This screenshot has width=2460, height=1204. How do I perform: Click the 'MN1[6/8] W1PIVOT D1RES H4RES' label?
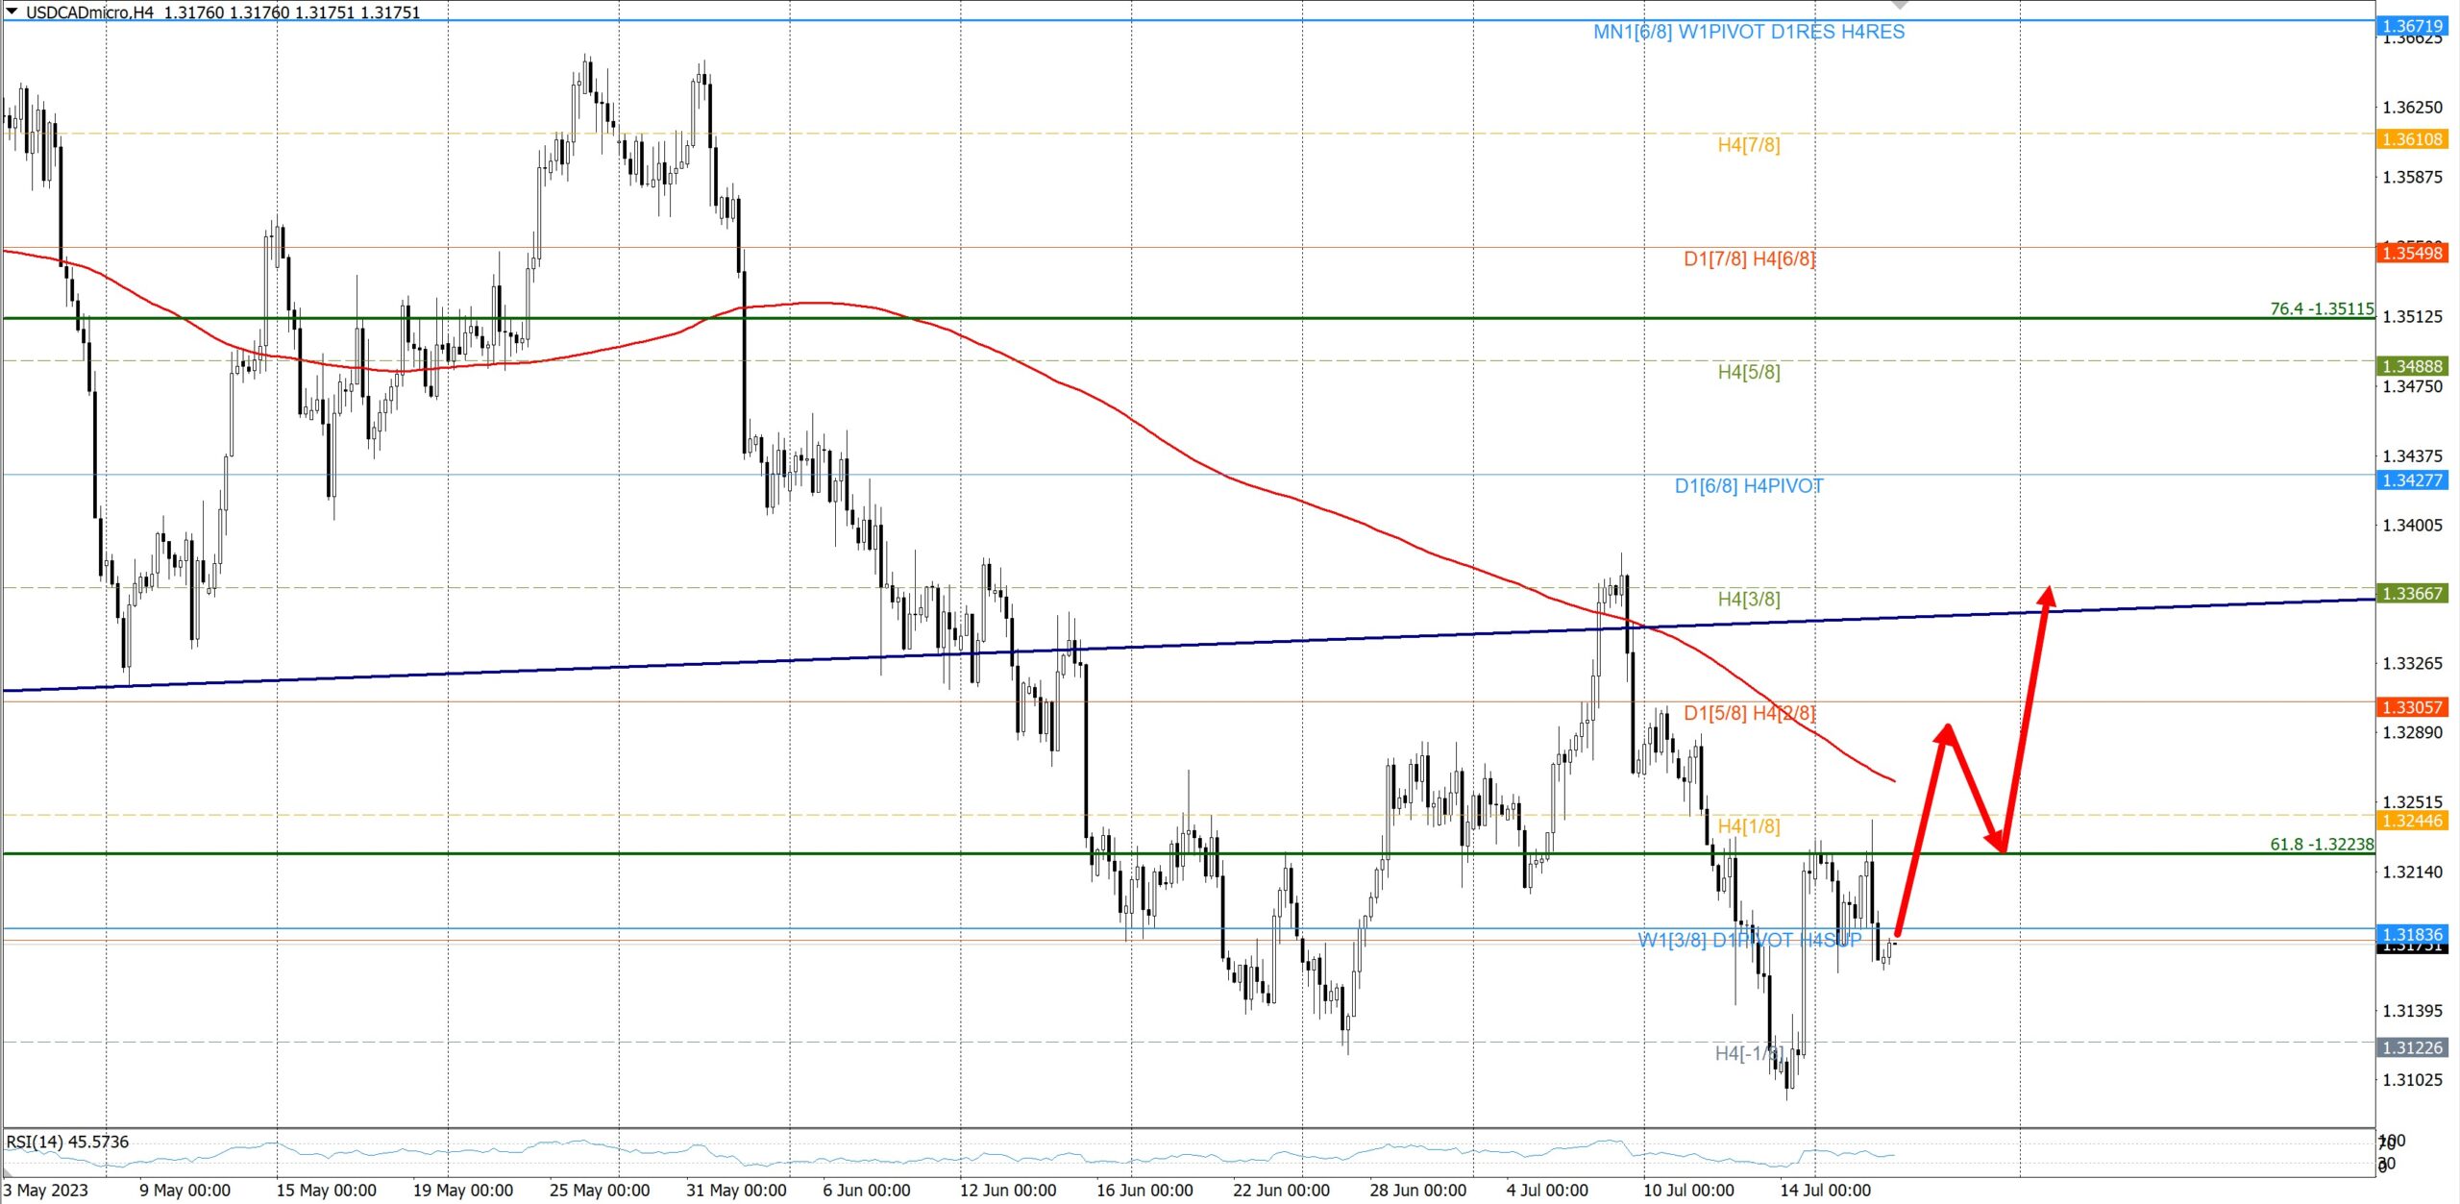point(1748,32)
